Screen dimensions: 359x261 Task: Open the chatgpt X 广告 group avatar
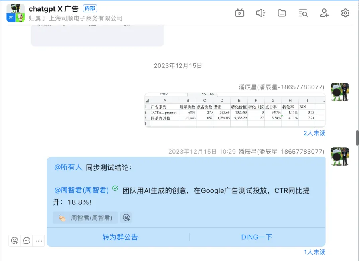[15, 13]
